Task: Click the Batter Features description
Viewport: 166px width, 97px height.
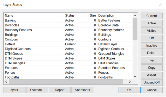Action: coord(109,20)
